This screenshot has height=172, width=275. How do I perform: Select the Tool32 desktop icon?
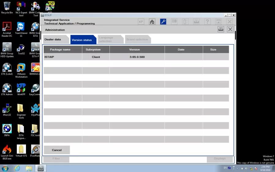21,49
